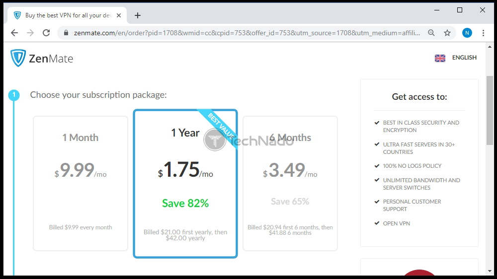Screen dimensions: 497x279
Task: Bookmark this page with star icon
Action: pyautogui.click(x=447, y=33)
